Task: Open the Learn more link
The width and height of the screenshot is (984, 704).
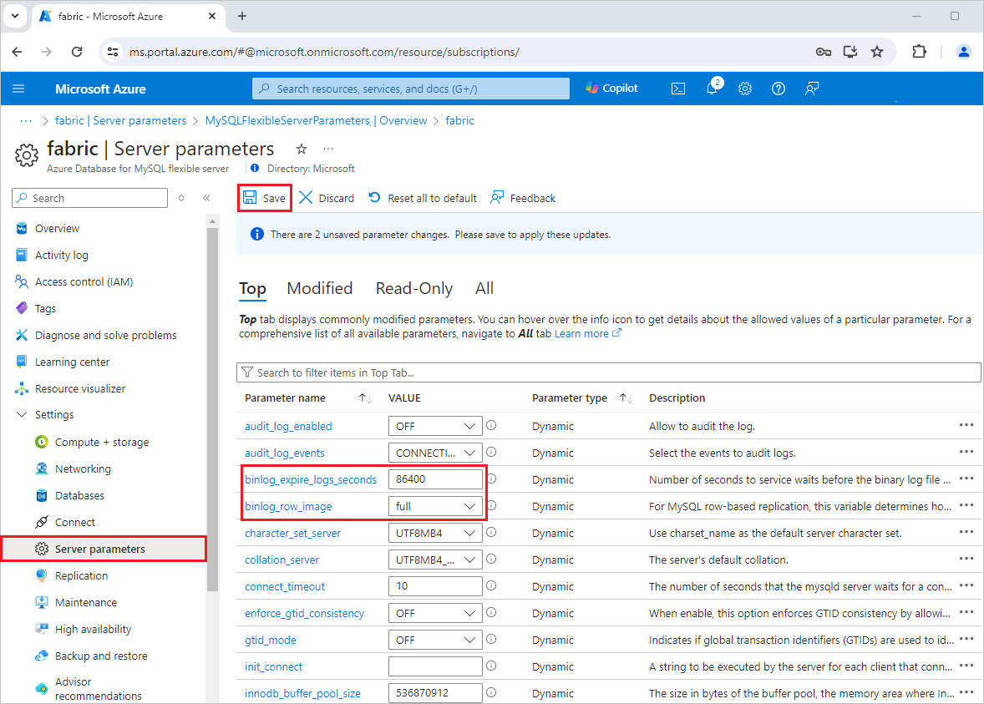Action: tap(582, 332)
